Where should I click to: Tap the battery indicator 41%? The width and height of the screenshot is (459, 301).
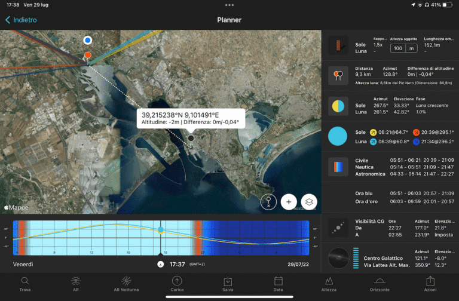442,5
